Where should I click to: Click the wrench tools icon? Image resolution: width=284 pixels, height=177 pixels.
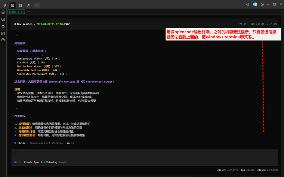28,6
